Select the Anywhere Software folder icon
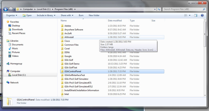209x111 pixels. (62, 29)
